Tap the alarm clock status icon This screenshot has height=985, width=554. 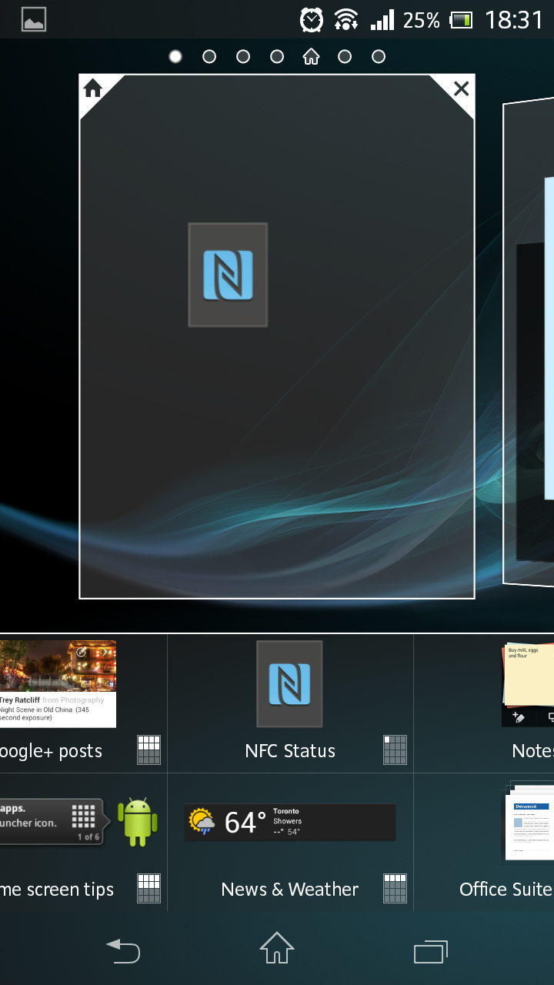pos(312,20)
